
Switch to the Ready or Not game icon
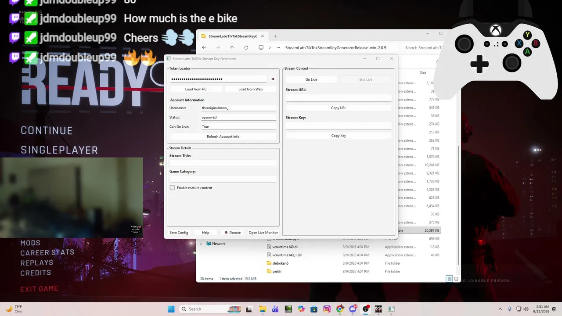[x=378, y=309]
